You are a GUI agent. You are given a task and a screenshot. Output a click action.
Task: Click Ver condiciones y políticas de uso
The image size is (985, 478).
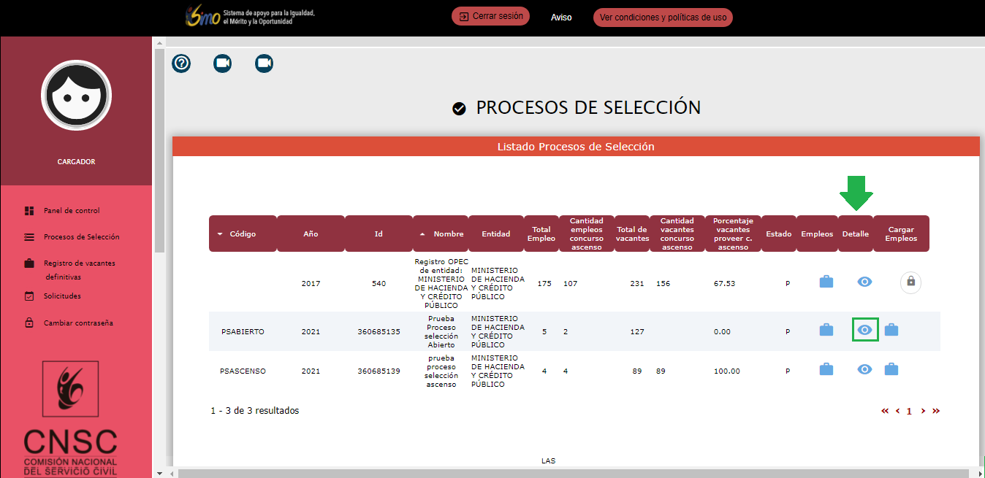tap(662, 18)
